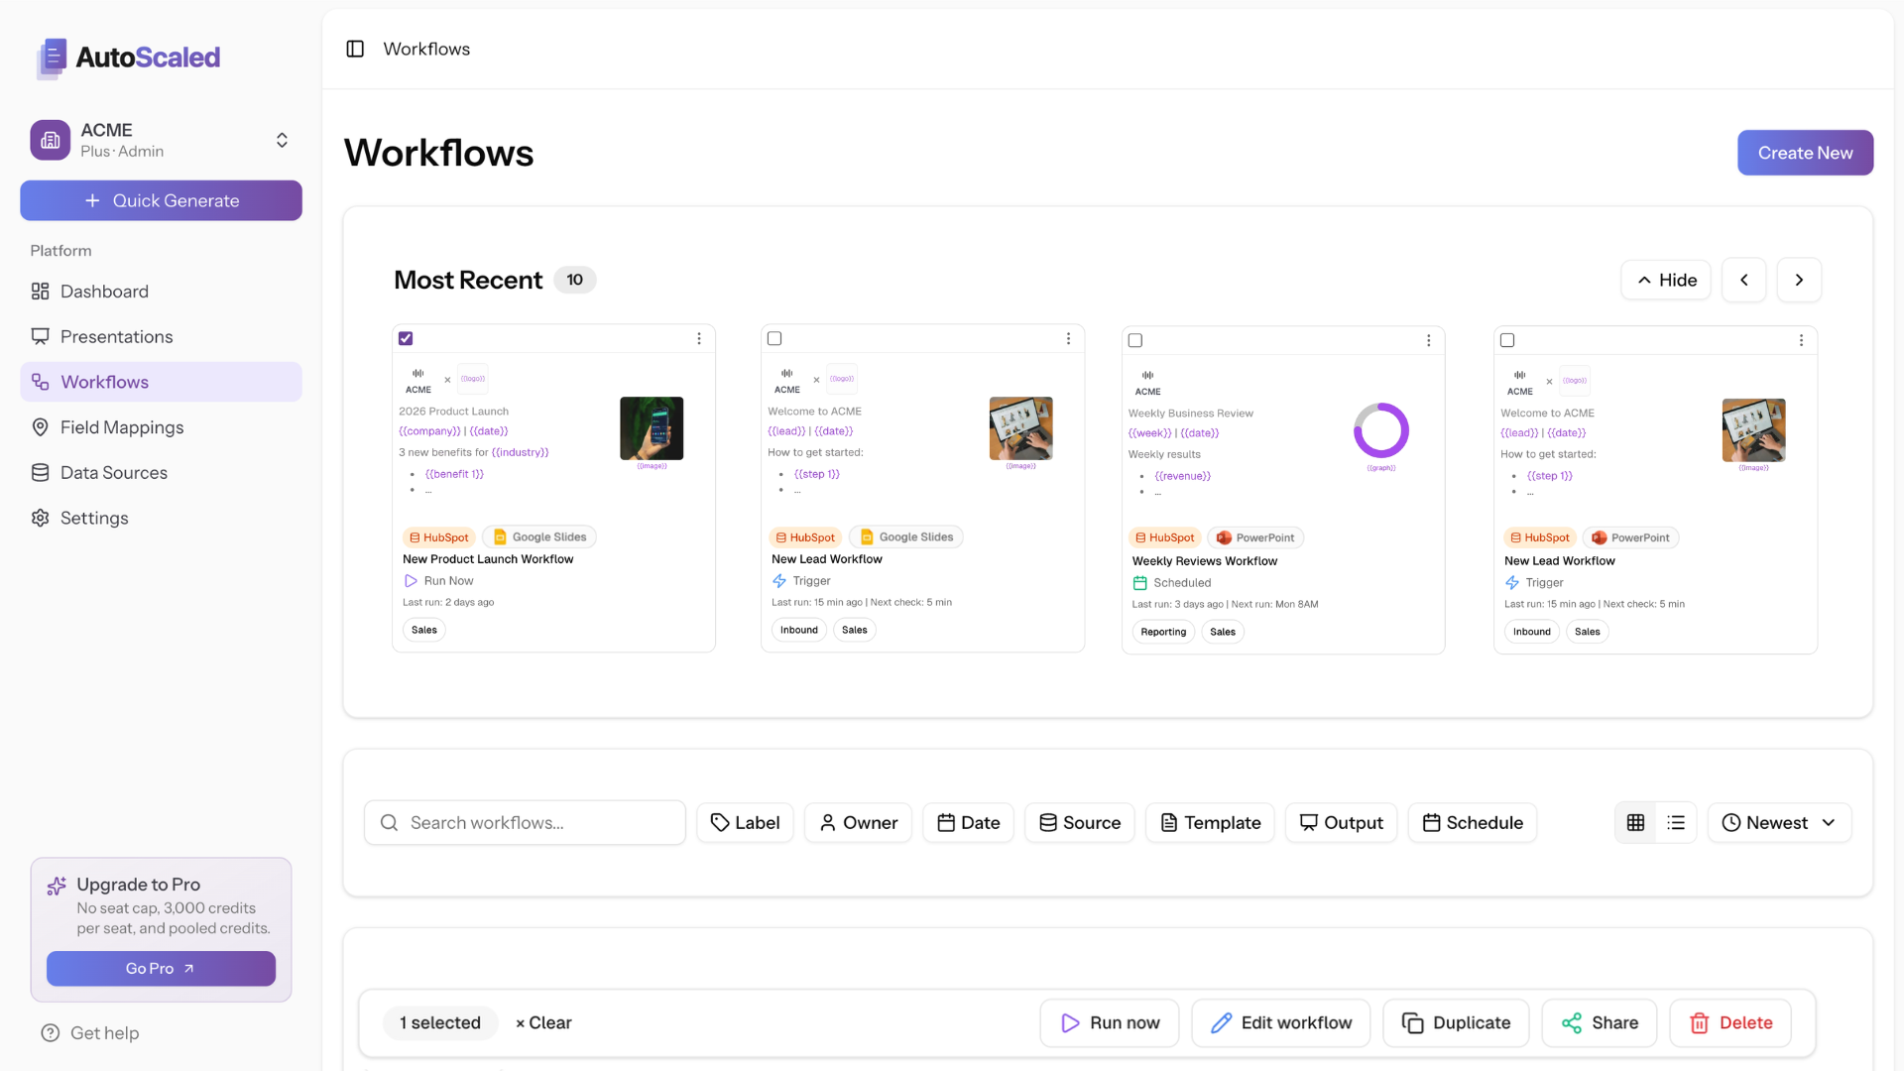Viewport: 1904px width, 1071px height.
Task: Open Newest sort dropdown
Action: point(1779,823)
